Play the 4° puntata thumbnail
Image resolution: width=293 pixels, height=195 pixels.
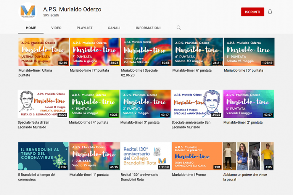click(x=94, y=104)
